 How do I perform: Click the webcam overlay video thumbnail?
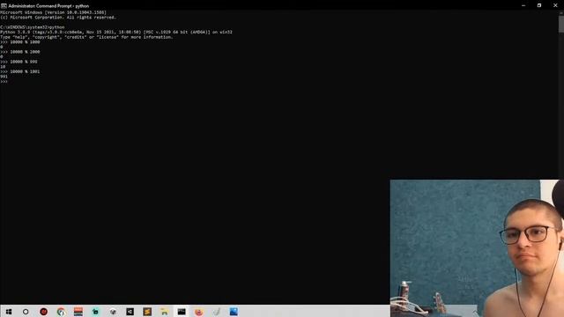[x=477, y=248]
